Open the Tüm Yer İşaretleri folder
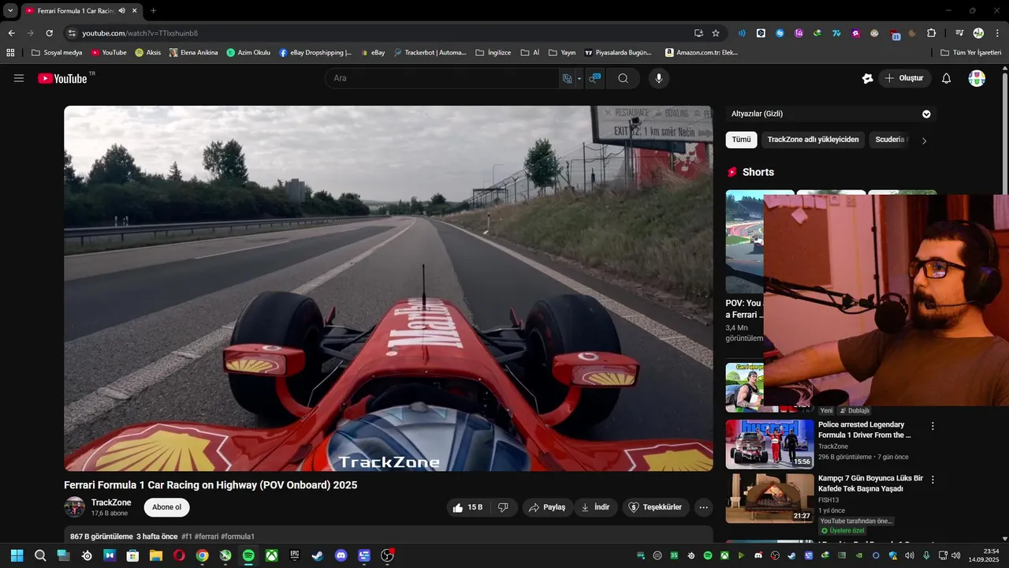Viewport: 1009px width, 568px height. 971,53
